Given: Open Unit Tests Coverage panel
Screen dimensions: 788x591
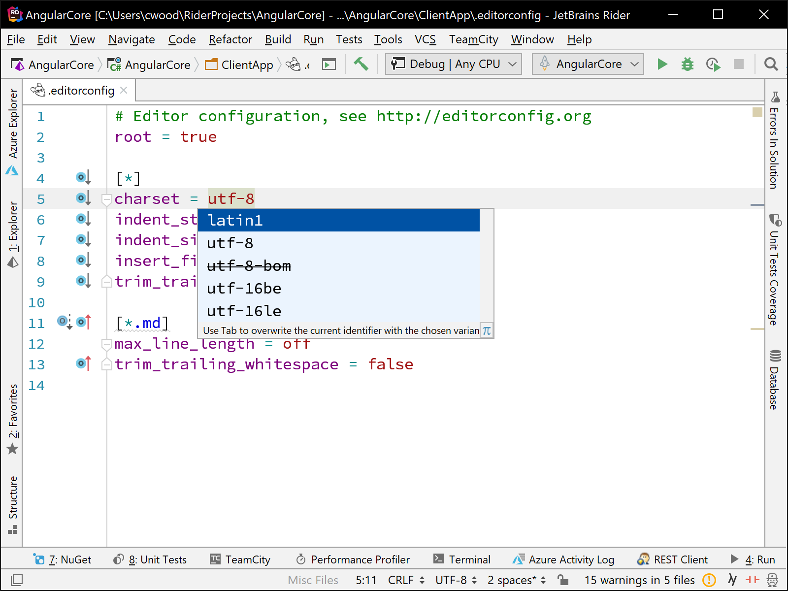Looking at the screenshot, I should coord(775,270).
